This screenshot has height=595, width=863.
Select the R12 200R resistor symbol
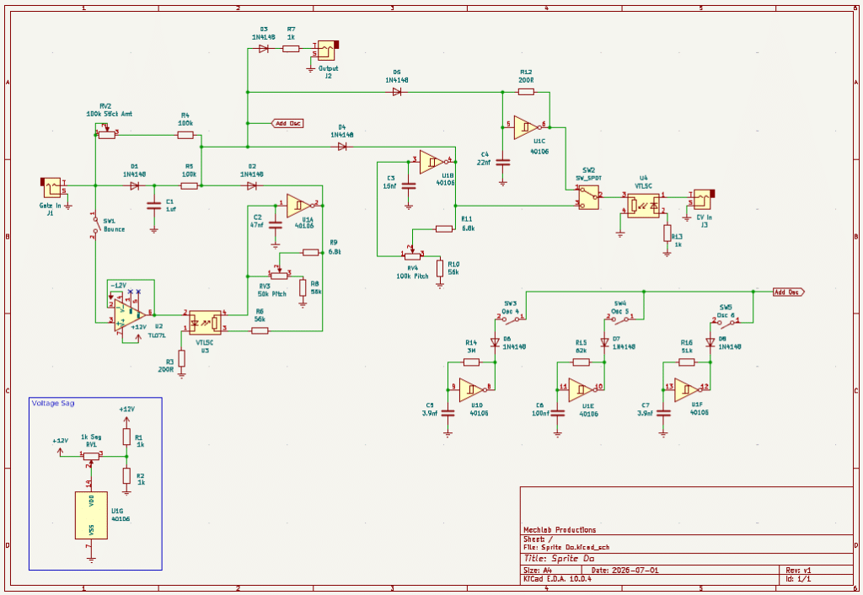(526, 92)
